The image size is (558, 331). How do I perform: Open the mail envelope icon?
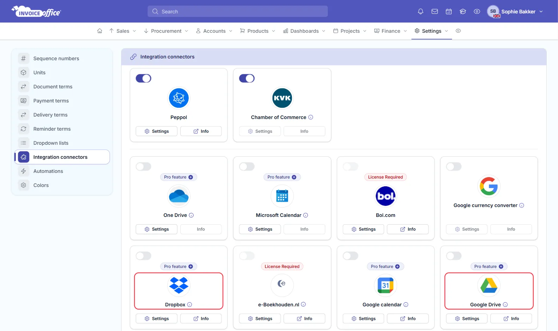[435, 12]
